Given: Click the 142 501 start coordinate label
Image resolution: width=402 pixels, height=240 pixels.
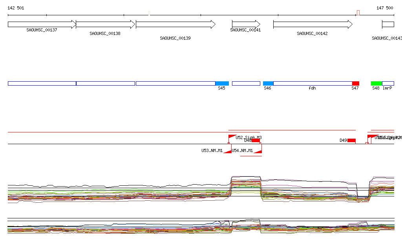Looking at the screenshot, I should (x=16, y=8).
